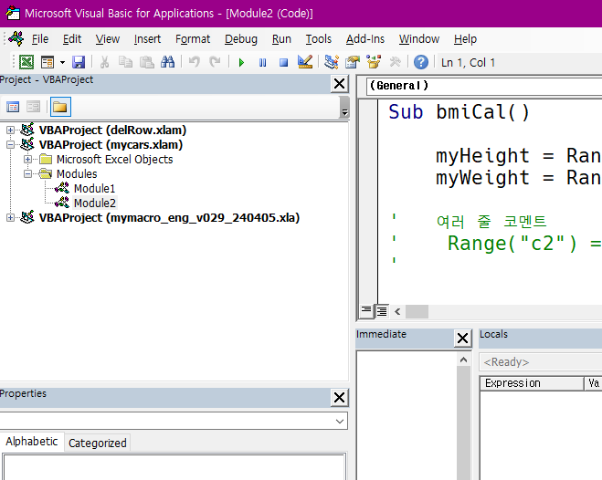Run macro with green play icon
The height and width of the screenshot is (480, 602).
pos(241,62)
